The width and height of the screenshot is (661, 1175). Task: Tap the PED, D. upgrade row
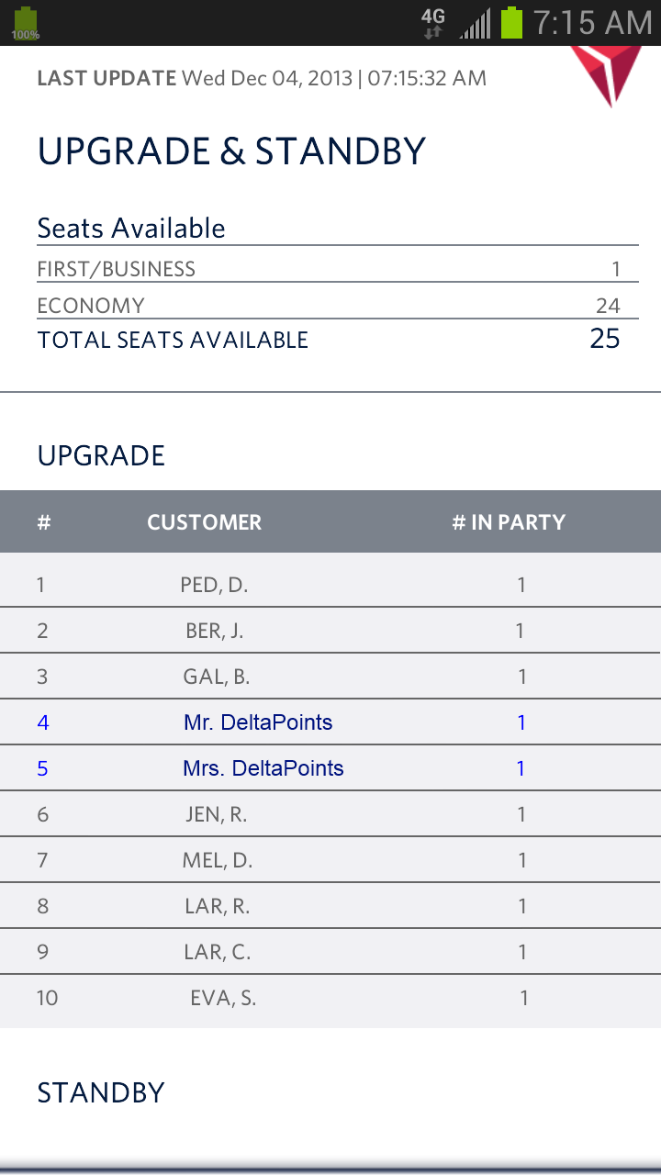[x=214, y=585]
